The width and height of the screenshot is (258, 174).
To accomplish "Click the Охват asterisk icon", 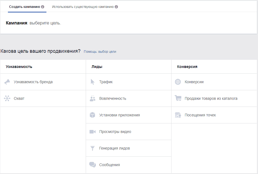I will point(7,98).
